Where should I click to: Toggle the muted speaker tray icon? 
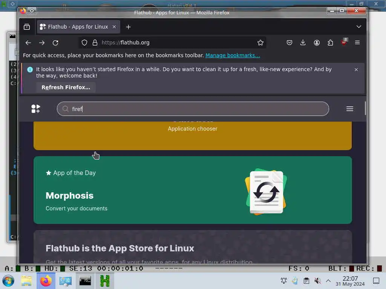click(317, 281)
